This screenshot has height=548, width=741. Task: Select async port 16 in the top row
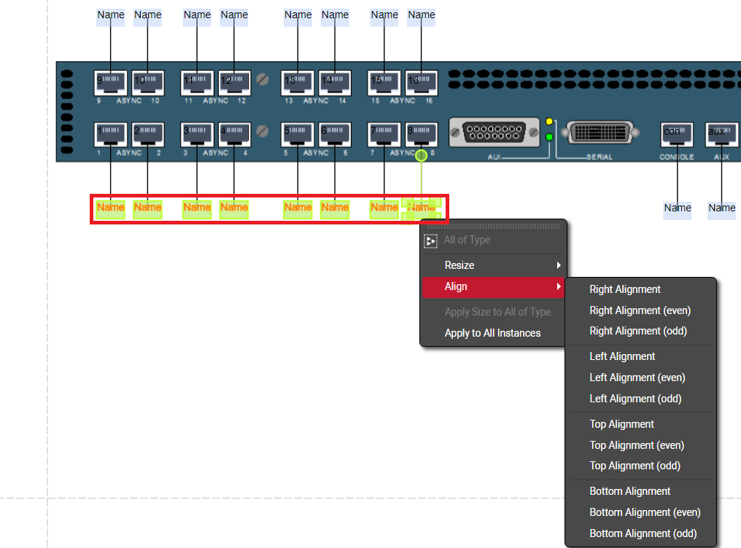pos(422,83)
